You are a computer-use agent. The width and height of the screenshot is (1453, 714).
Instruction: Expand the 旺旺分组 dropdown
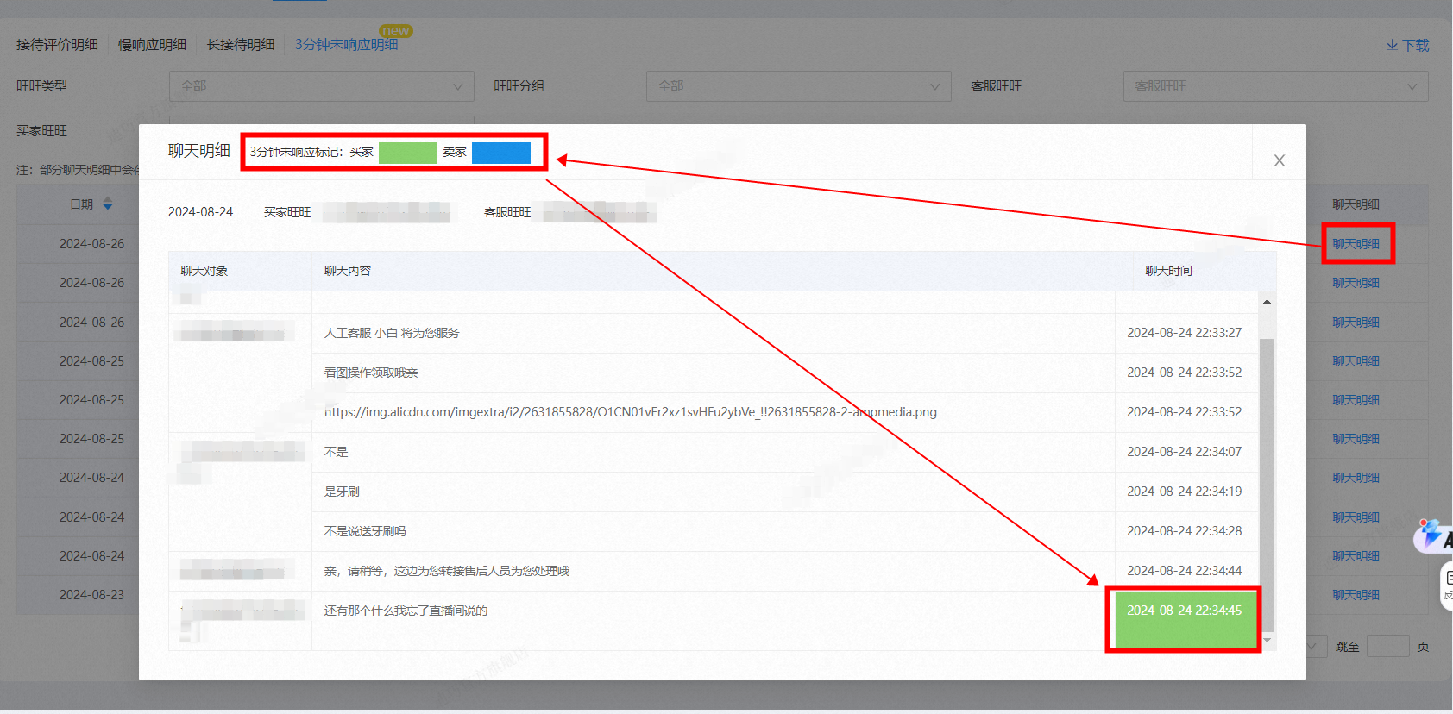click(x=799, y=86)
